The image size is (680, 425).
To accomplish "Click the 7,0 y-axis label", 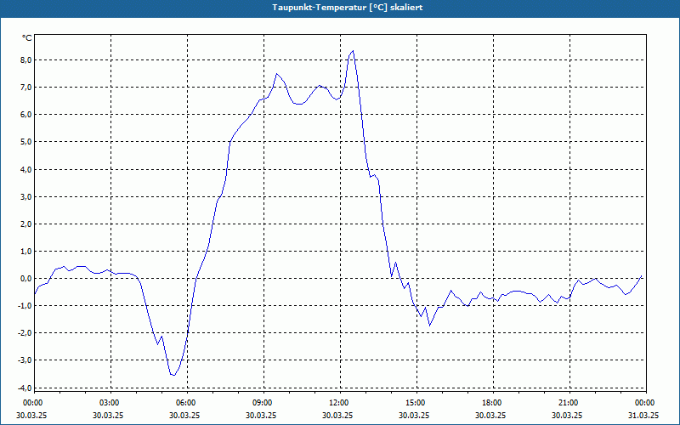I will click(26, 88).
